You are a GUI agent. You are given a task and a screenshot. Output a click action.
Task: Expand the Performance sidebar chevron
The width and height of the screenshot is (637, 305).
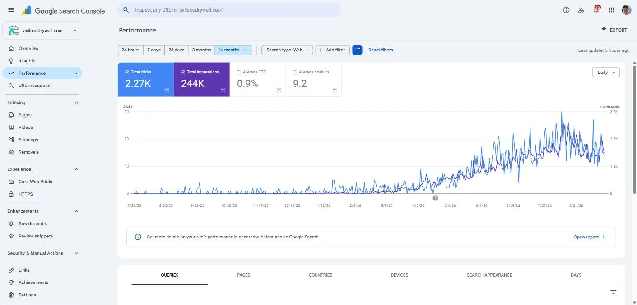point(76,73)
